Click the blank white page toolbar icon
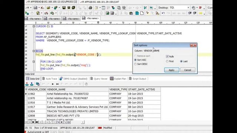Viewport: 237px width, 133px height. [x=142, y=13]
